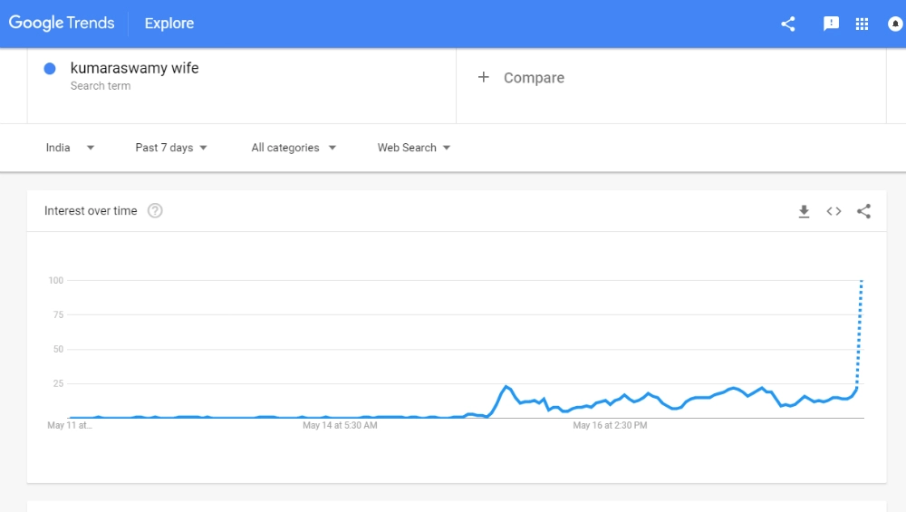Open the Google apps grid
Image resolution: width=906 pixels, height=512 pixels.
click(862, 24)
